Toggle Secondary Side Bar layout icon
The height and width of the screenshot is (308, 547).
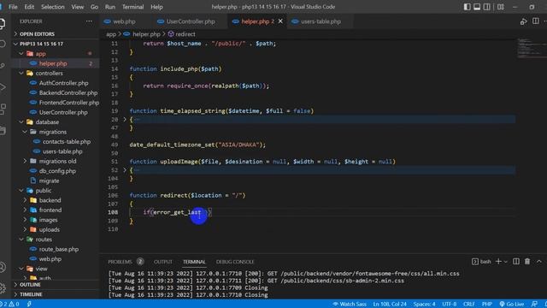486,7
